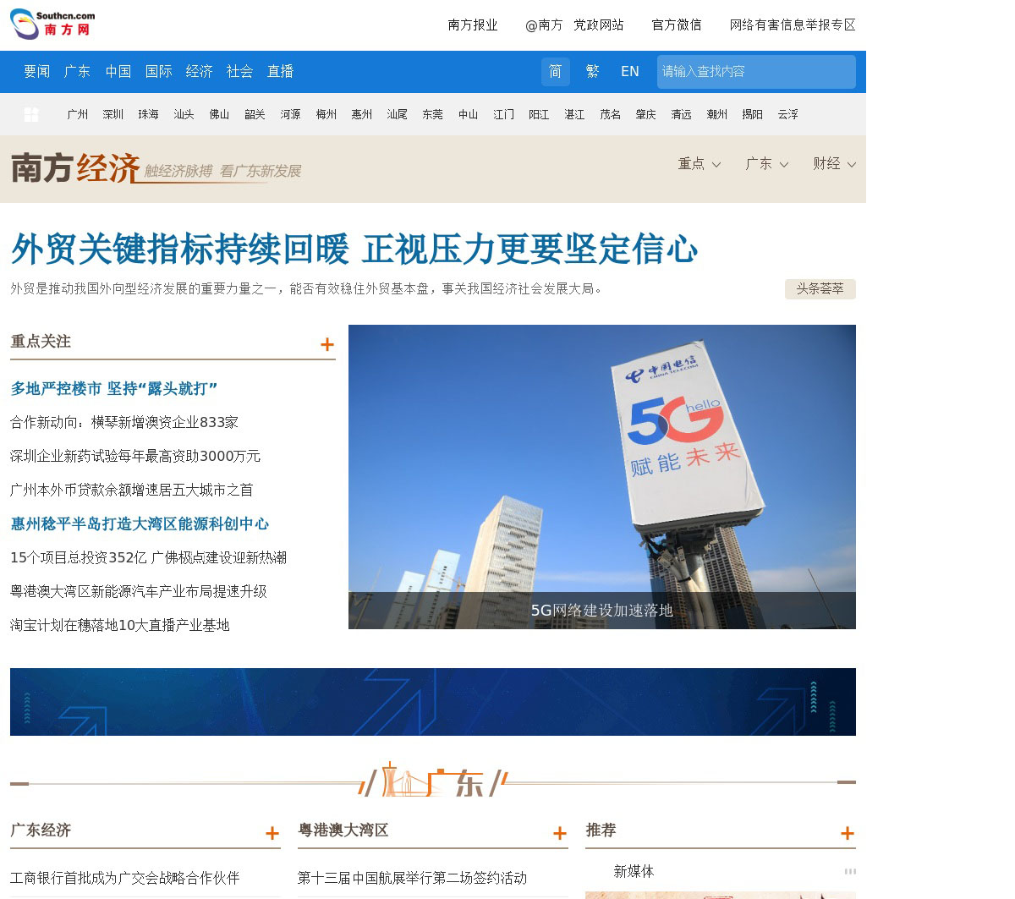Select 东莞 city link
Image resolution: width=1015 pixels, height=899 pixels.
433,114
